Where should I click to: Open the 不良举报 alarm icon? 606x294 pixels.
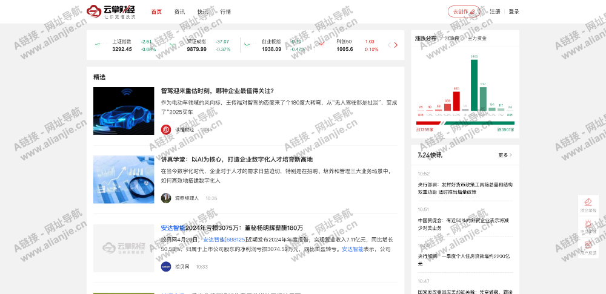[588, 226]
